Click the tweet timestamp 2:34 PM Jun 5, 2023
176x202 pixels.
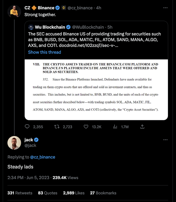click(28, 178)
